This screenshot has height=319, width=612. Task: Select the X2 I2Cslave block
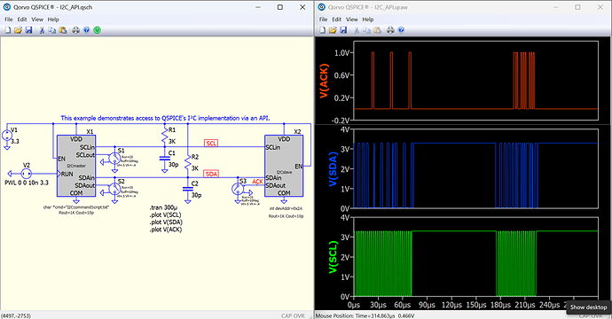pyautogui.click(x=284, y=166)
